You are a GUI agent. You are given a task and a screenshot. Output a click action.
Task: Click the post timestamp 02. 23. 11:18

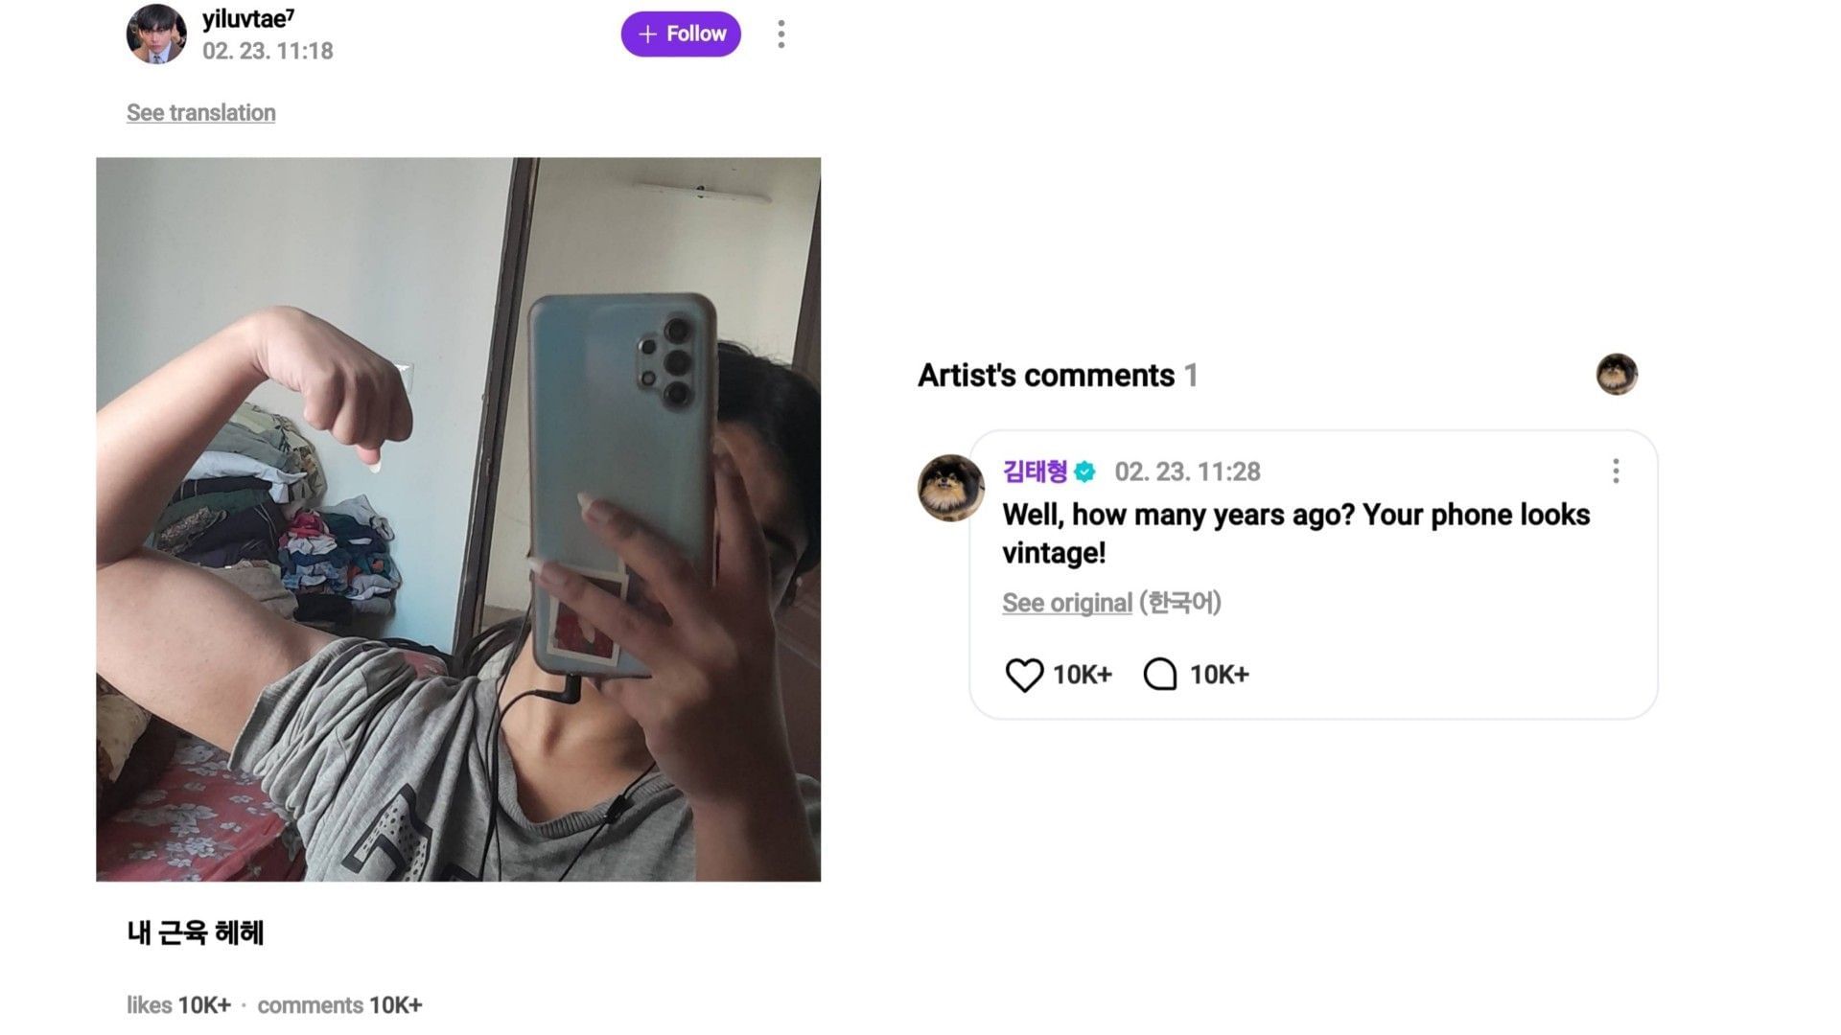[x=268, y=51]
